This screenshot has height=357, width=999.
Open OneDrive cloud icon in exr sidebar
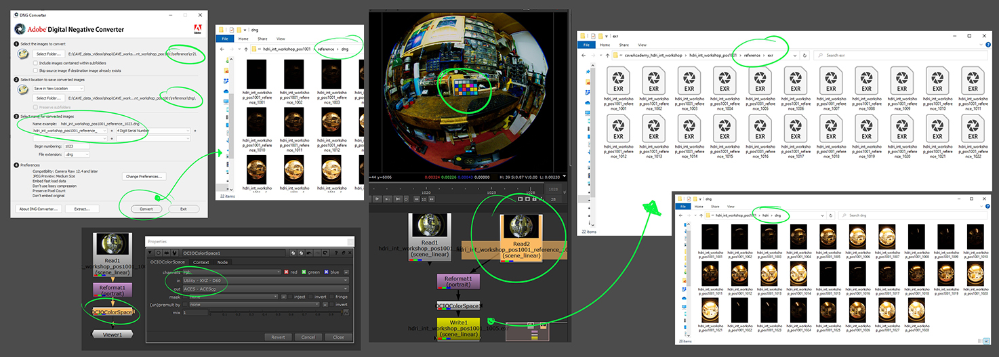[588, 102]
